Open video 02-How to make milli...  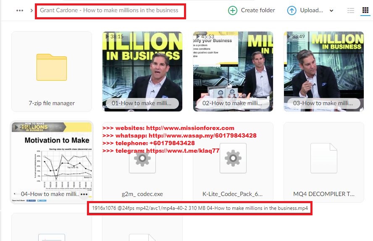pos(233,72)
